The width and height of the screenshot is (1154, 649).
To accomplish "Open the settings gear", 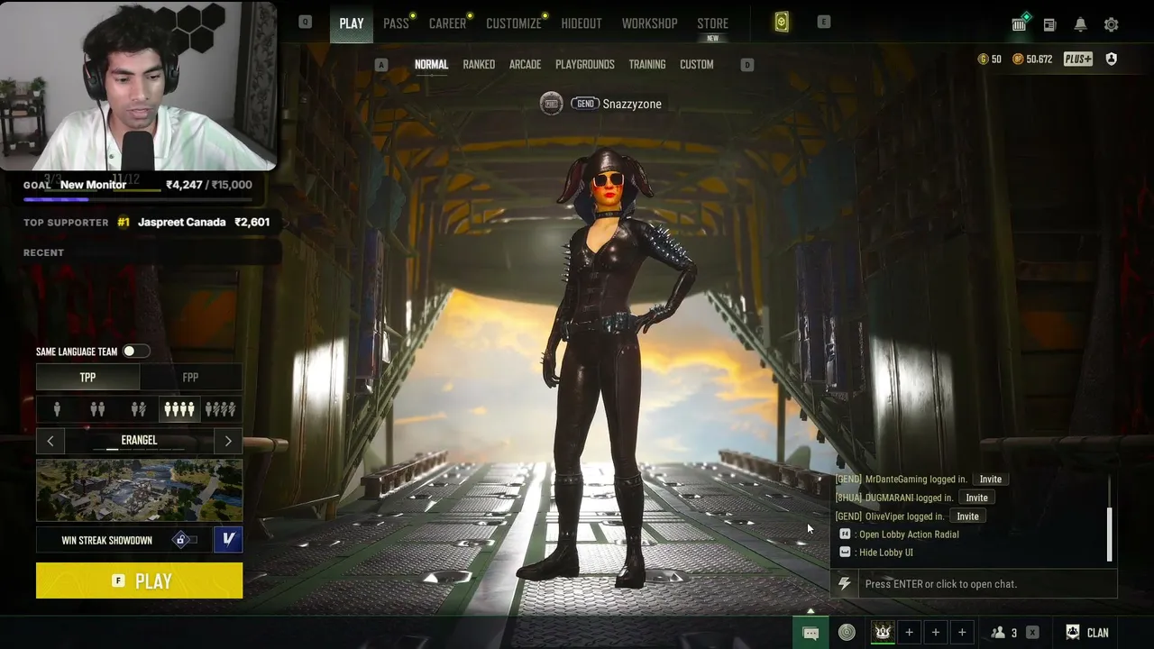I will pyautogui.click(x=1111, y=24).
